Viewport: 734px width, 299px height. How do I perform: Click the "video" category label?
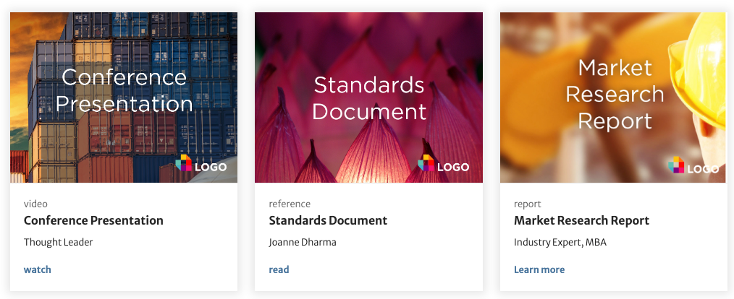[x=35, y=204]
